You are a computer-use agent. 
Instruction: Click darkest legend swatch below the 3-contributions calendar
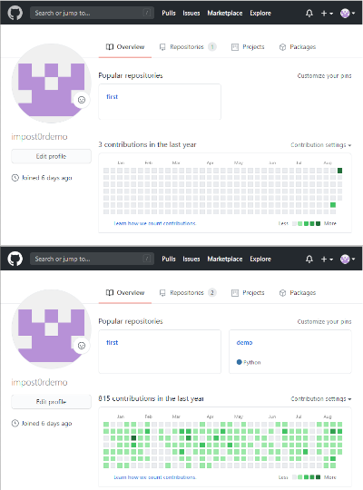(x=318, y=223)
